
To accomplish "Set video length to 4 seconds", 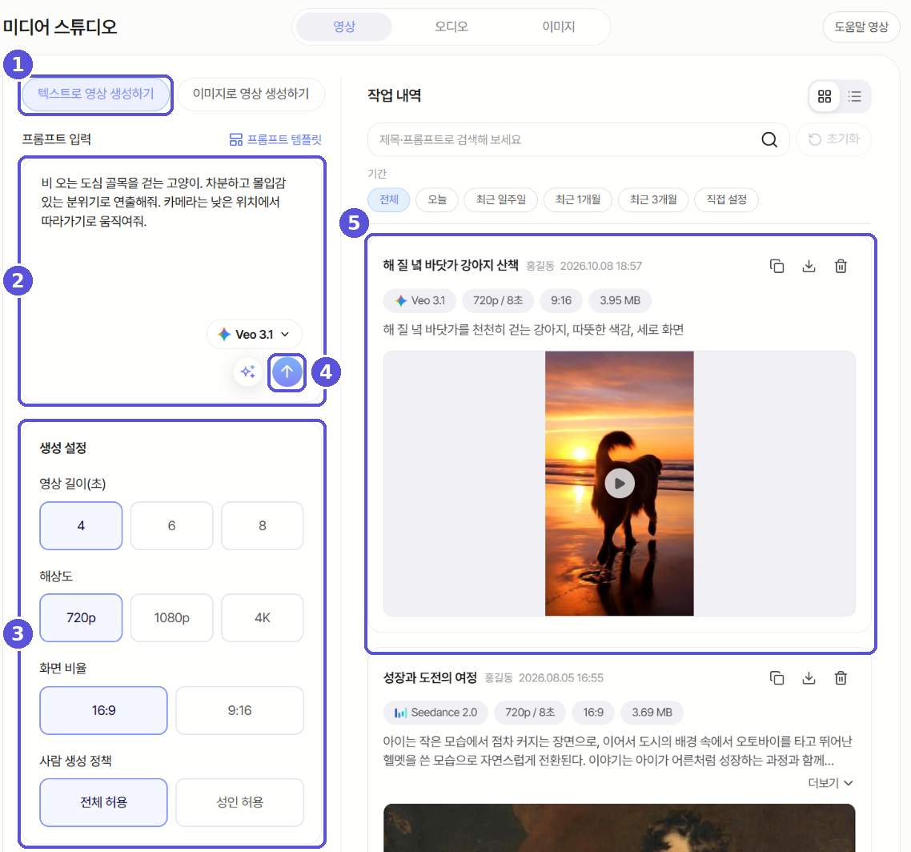I will pos(81,525).
